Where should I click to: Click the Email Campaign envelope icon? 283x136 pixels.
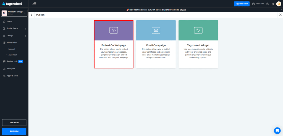pos(156,30)
